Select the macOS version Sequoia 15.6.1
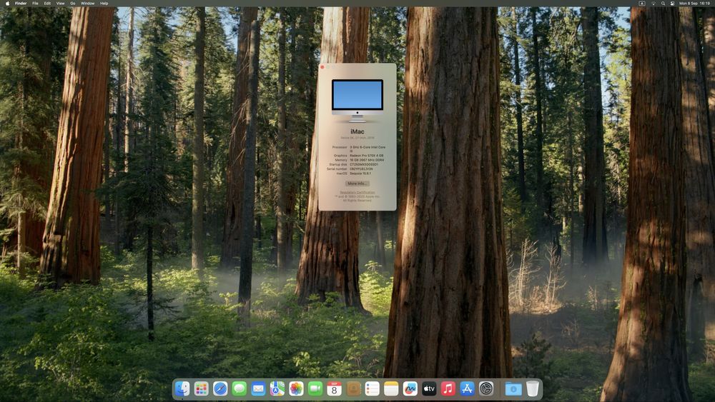This screenshot has width=715, height=402. click(360, 174)
